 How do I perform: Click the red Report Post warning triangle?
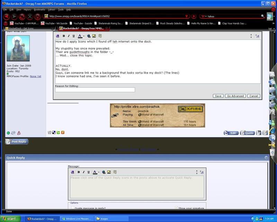click(x=19, y=133)
